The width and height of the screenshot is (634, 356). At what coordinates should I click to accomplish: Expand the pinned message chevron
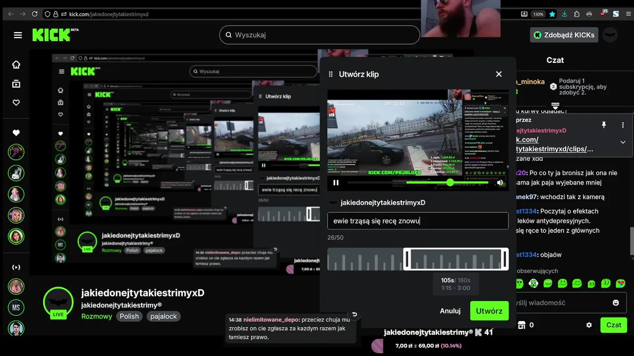(x=623, y=142)
